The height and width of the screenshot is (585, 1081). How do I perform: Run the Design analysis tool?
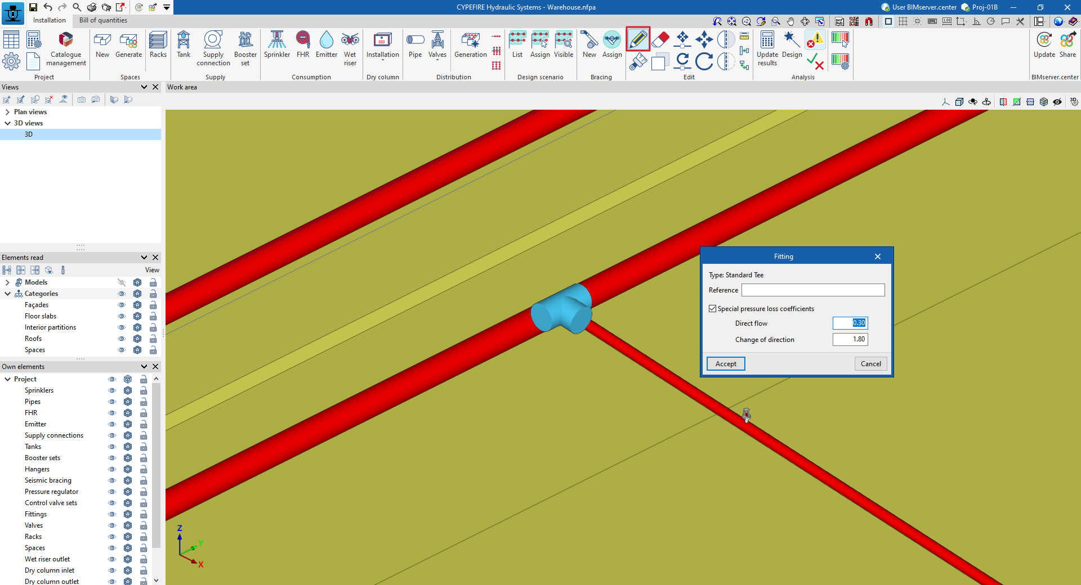click(792, 44)
